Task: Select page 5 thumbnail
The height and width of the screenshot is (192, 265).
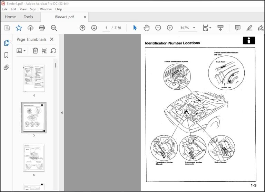Action: pos(34,118)
